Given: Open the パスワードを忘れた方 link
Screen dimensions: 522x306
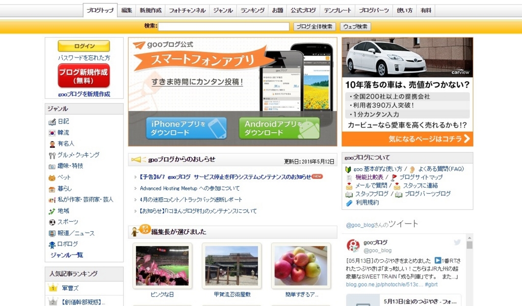Looking at the screenshot, I should (x=84, y=58).
